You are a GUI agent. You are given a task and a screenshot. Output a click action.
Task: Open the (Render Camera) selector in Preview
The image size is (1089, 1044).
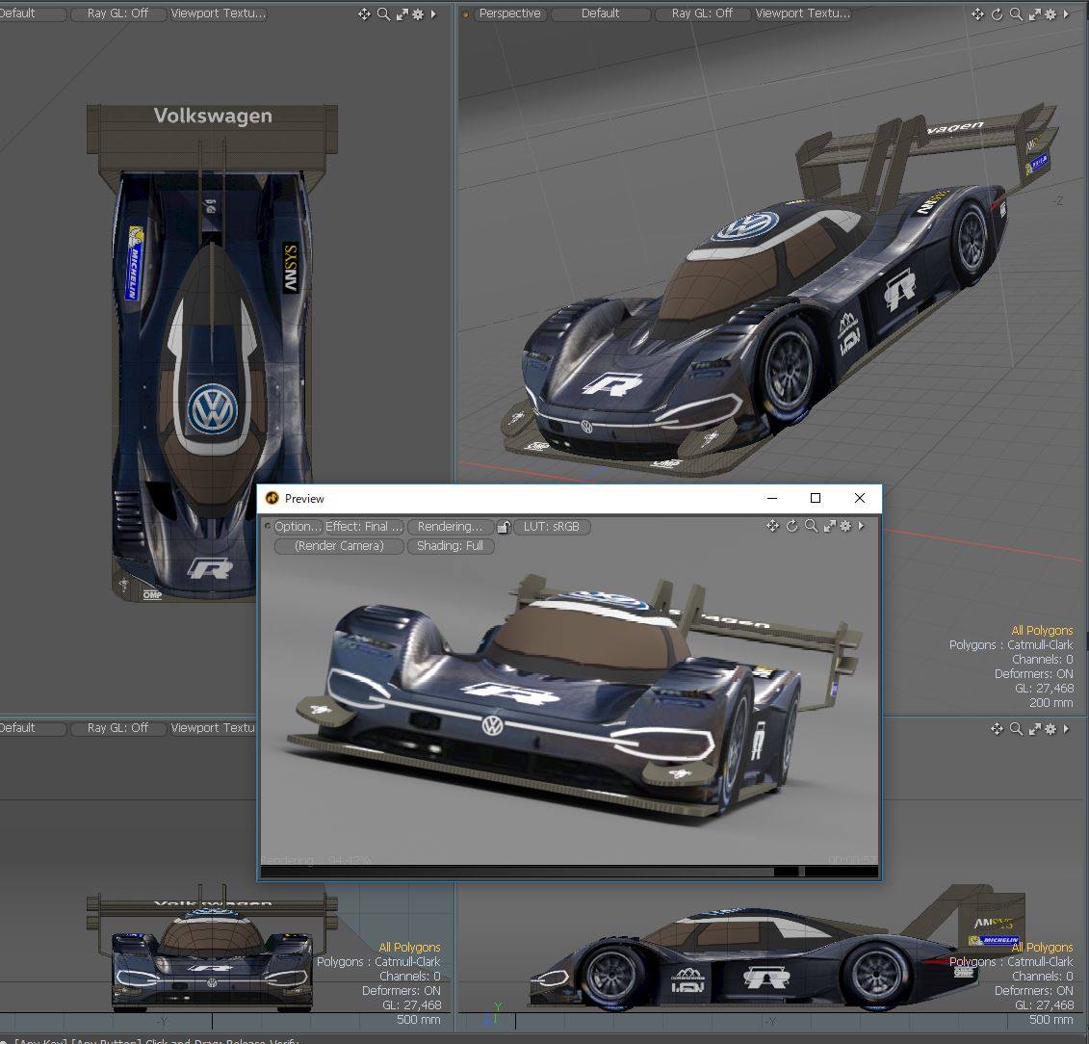(339, 546)
